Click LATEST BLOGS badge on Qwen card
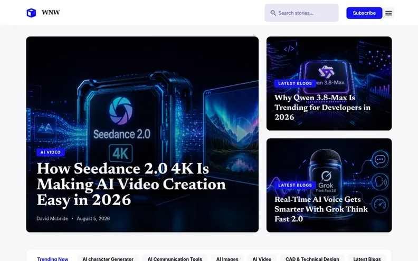Image resolution: width=418 pixels, height=261 pixels. click(x=295, y=83)
